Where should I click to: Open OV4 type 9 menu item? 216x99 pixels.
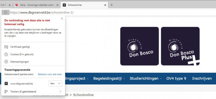176,79
